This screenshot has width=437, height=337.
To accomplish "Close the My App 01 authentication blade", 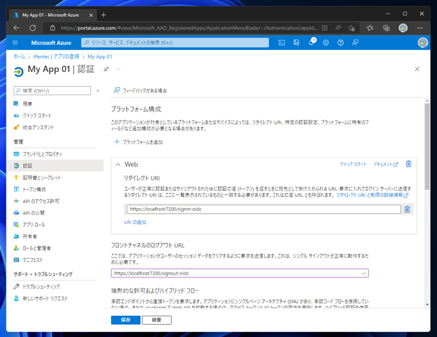I will [x=417, y=69].
